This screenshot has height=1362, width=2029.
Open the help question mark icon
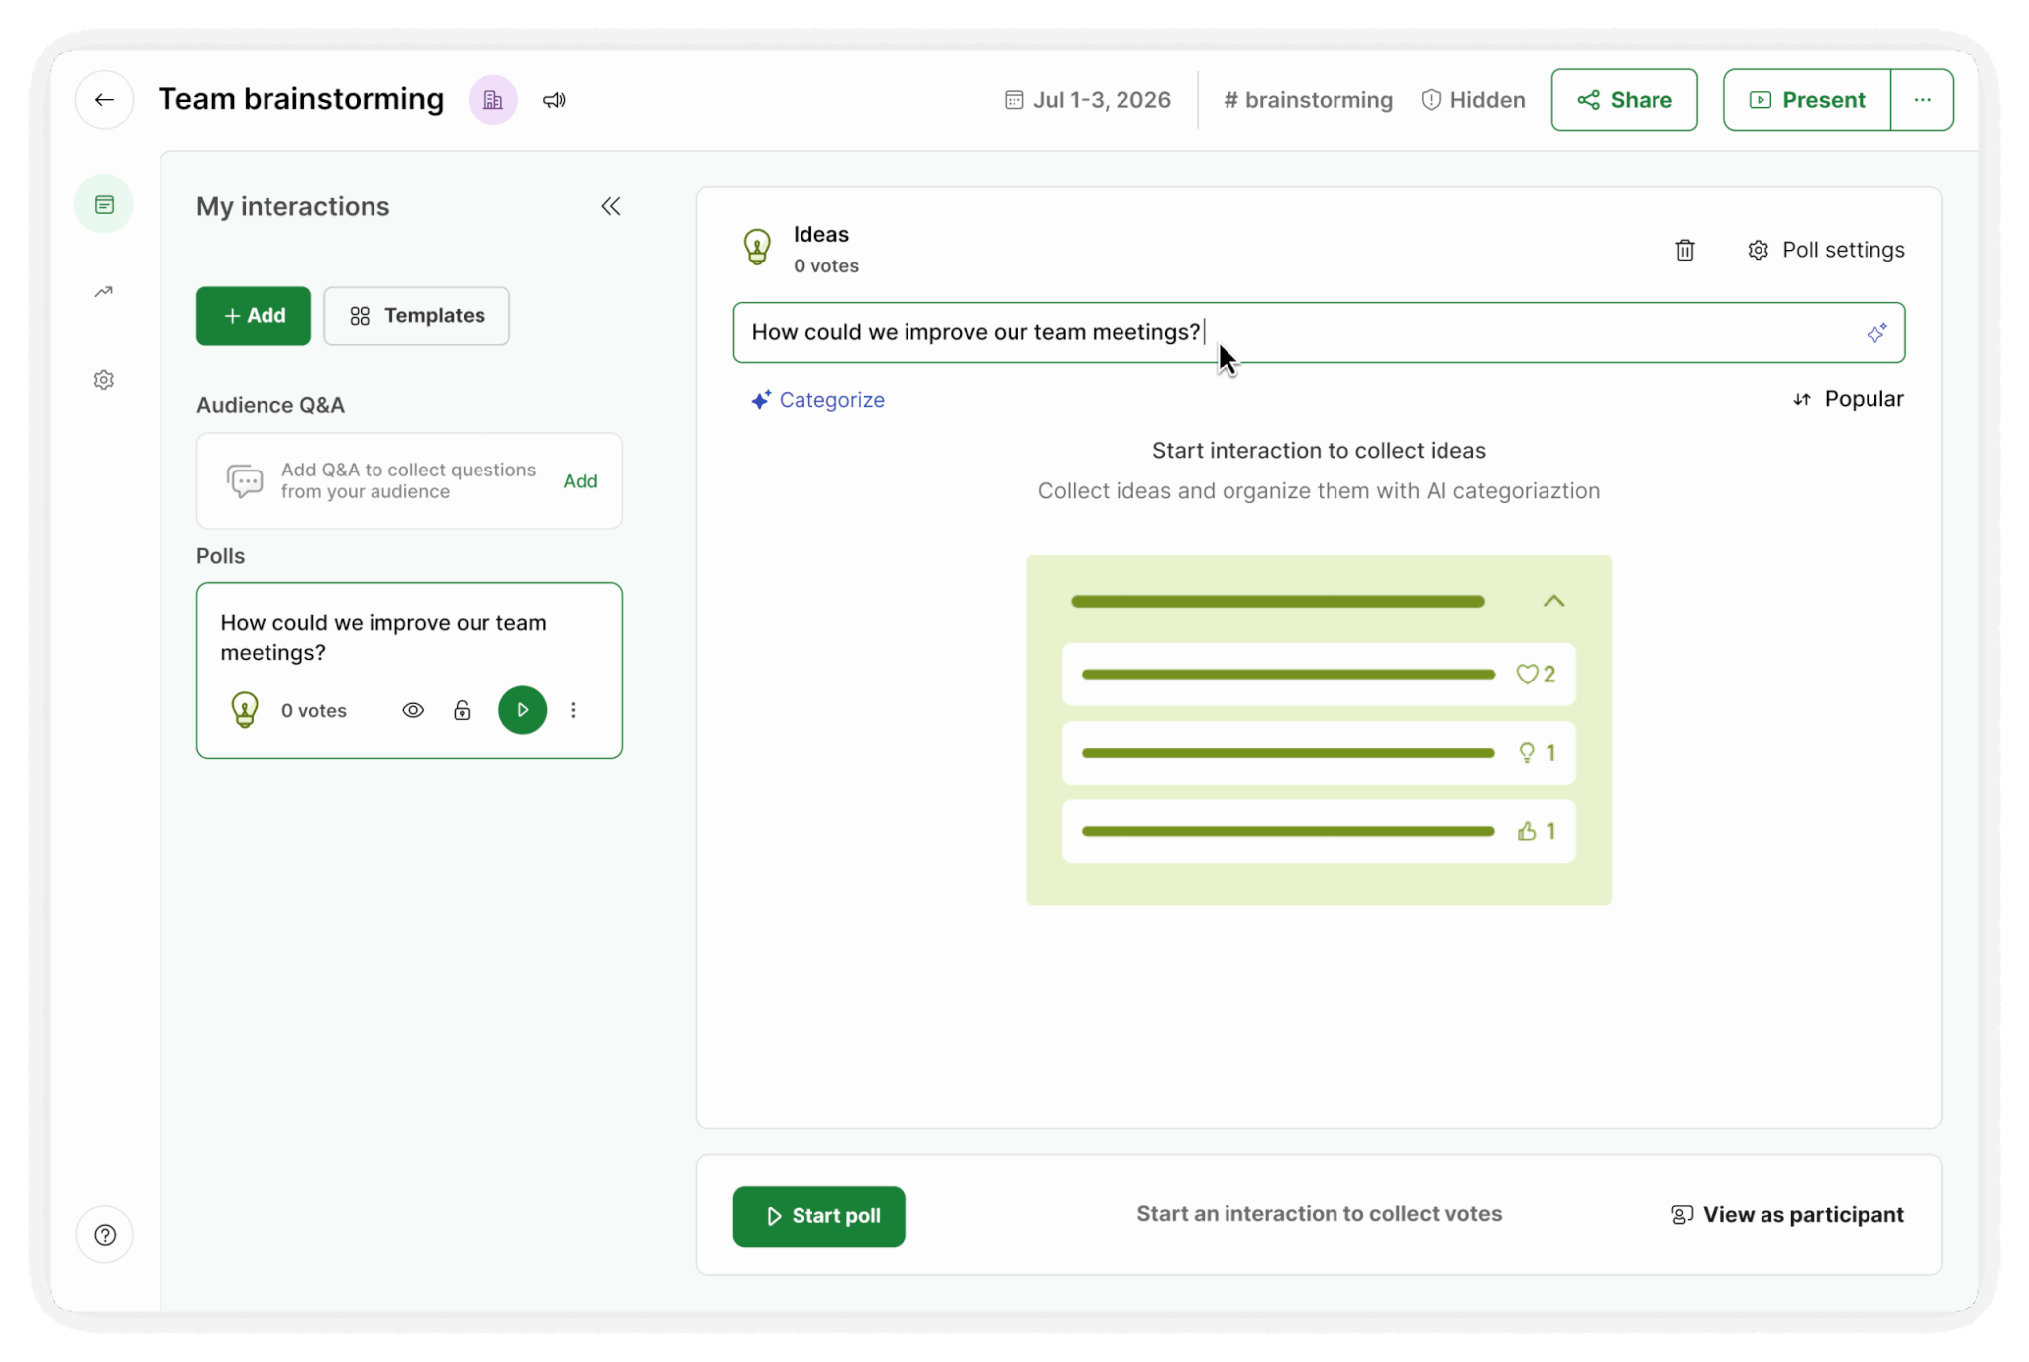tap(105, 1235)
